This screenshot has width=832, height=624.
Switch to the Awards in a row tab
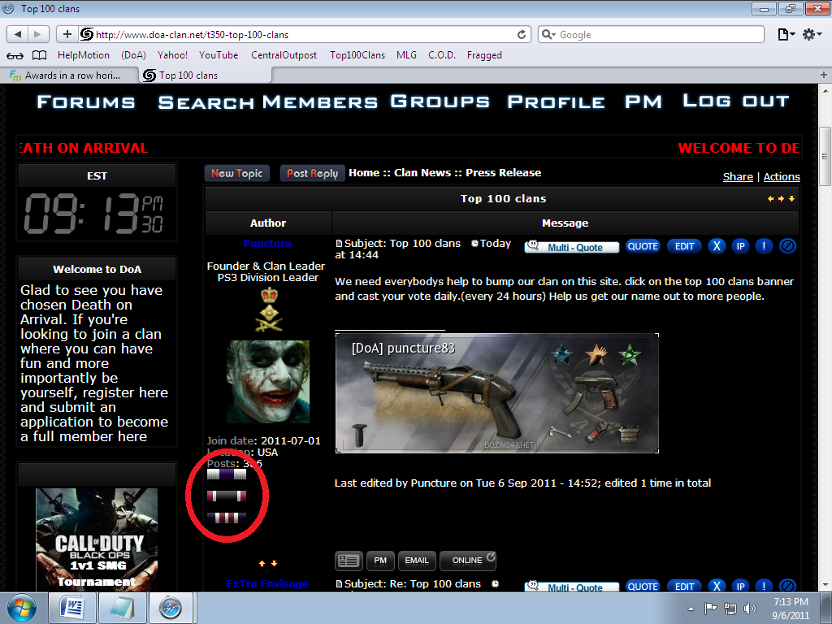click(70, 76)
